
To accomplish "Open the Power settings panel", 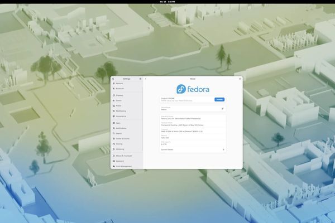I will (x=127, y=106).
